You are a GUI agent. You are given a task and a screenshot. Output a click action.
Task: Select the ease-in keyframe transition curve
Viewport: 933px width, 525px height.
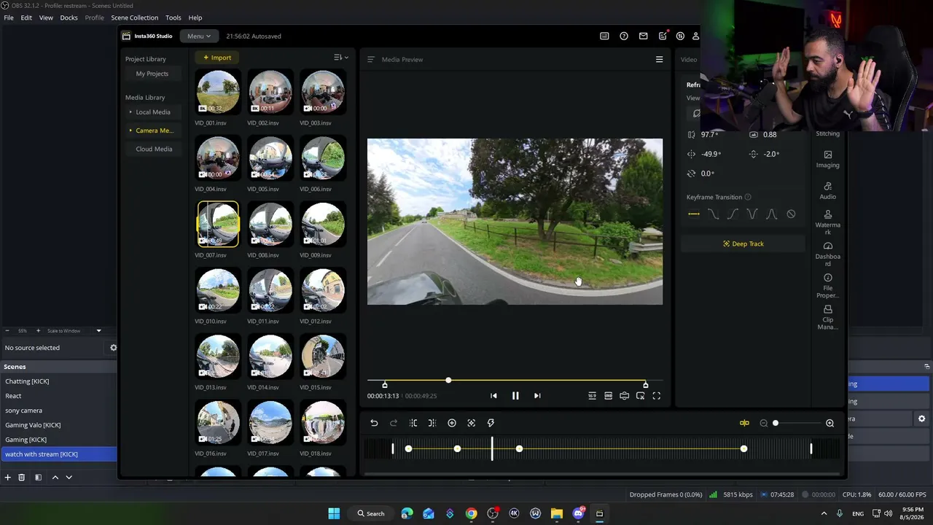(733, 214)
